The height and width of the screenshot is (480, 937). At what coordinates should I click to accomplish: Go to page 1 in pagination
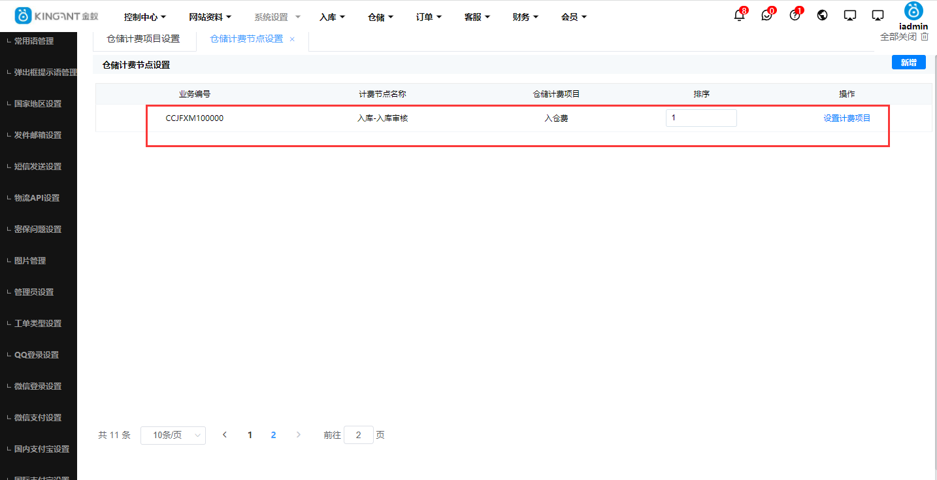250,434
